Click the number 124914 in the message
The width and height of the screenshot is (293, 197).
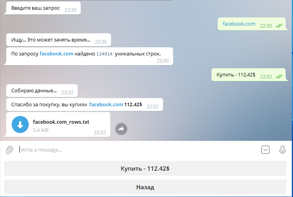coord(104,54)
